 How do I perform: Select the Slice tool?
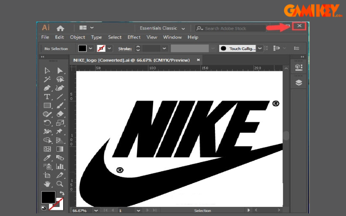point(60,175)
